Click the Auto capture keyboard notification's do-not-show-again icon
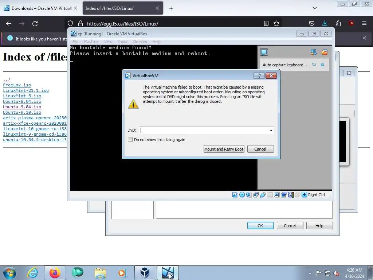The height and width of the screenshot is (280, 373). click(314, 65)
